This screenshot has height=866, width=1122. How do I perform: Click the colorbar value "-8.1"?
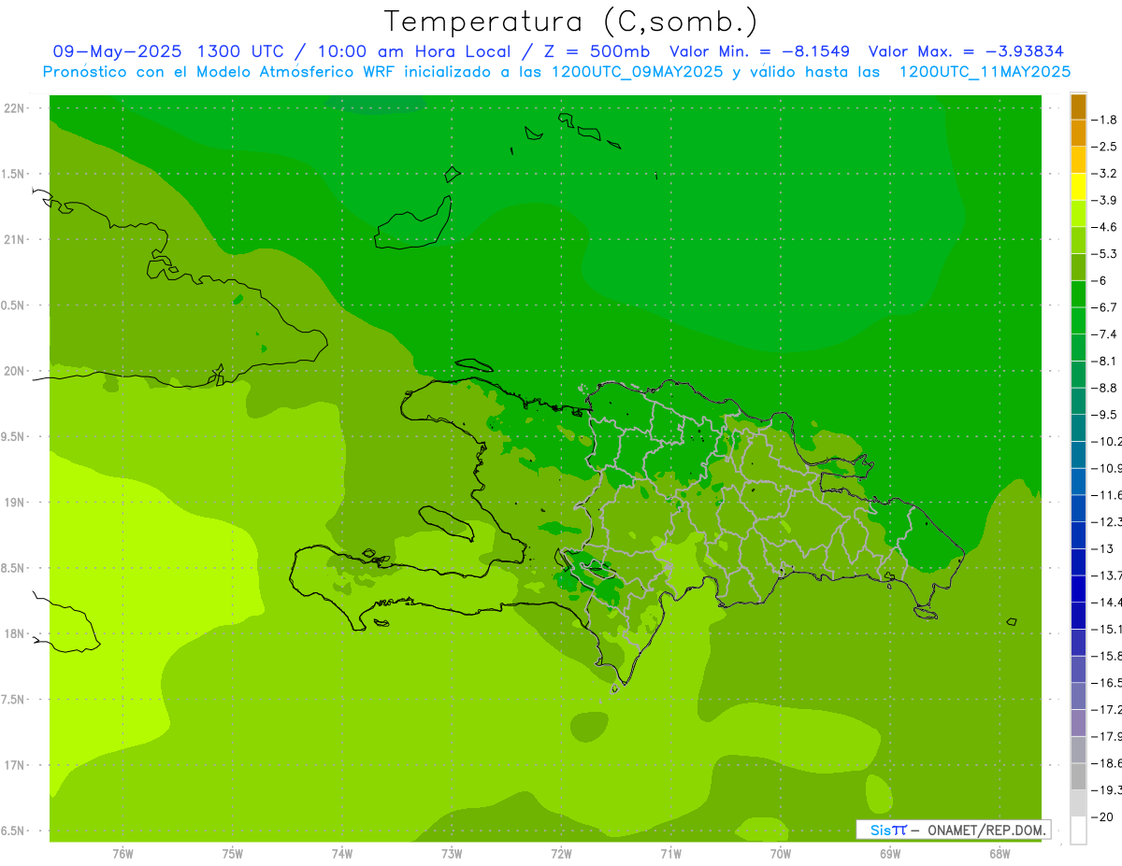coord(1105,361)
